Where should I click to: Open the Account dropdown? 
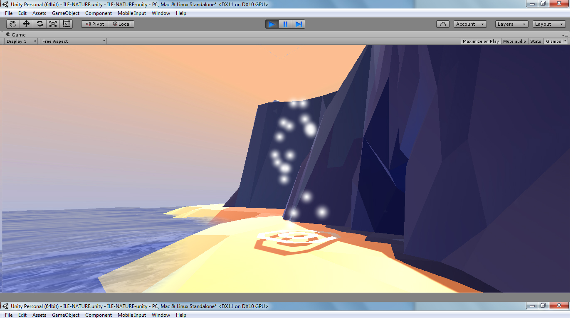click(x=470, y=24)
